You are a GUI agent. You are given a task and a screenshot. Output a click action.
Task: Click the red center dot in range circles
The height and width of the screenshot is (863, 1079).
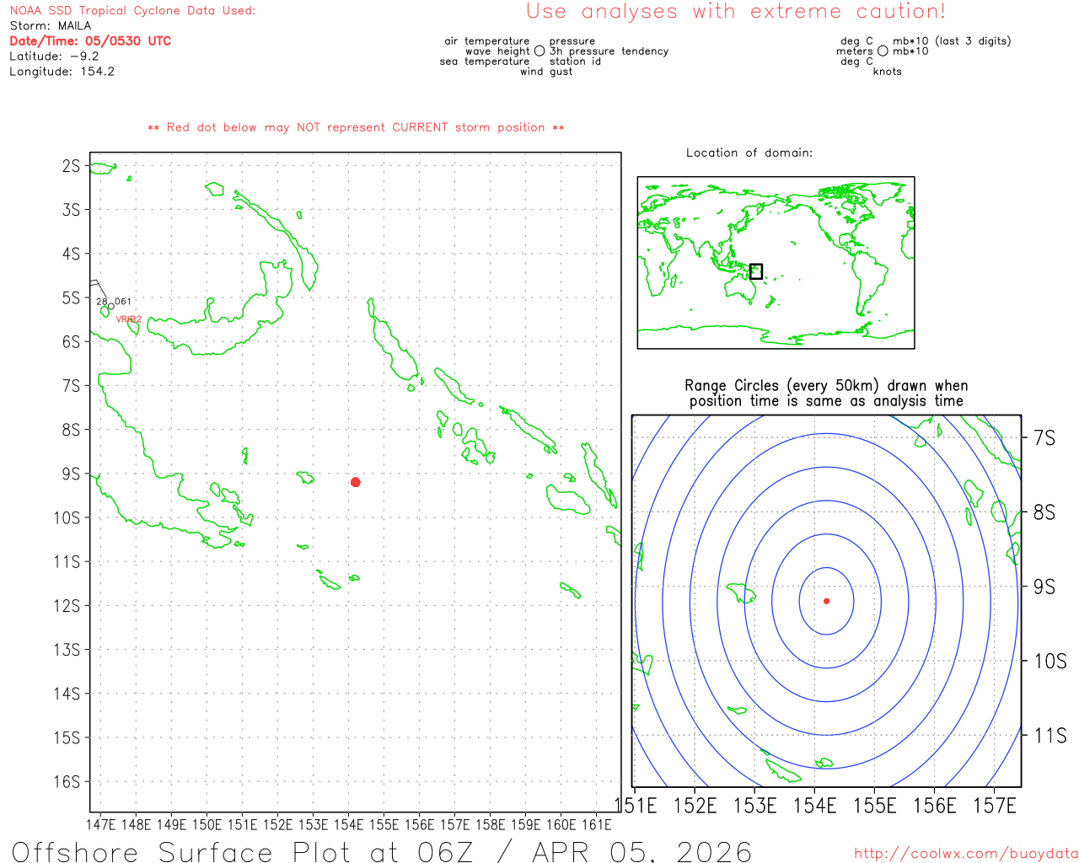click(x=826, y=601)
